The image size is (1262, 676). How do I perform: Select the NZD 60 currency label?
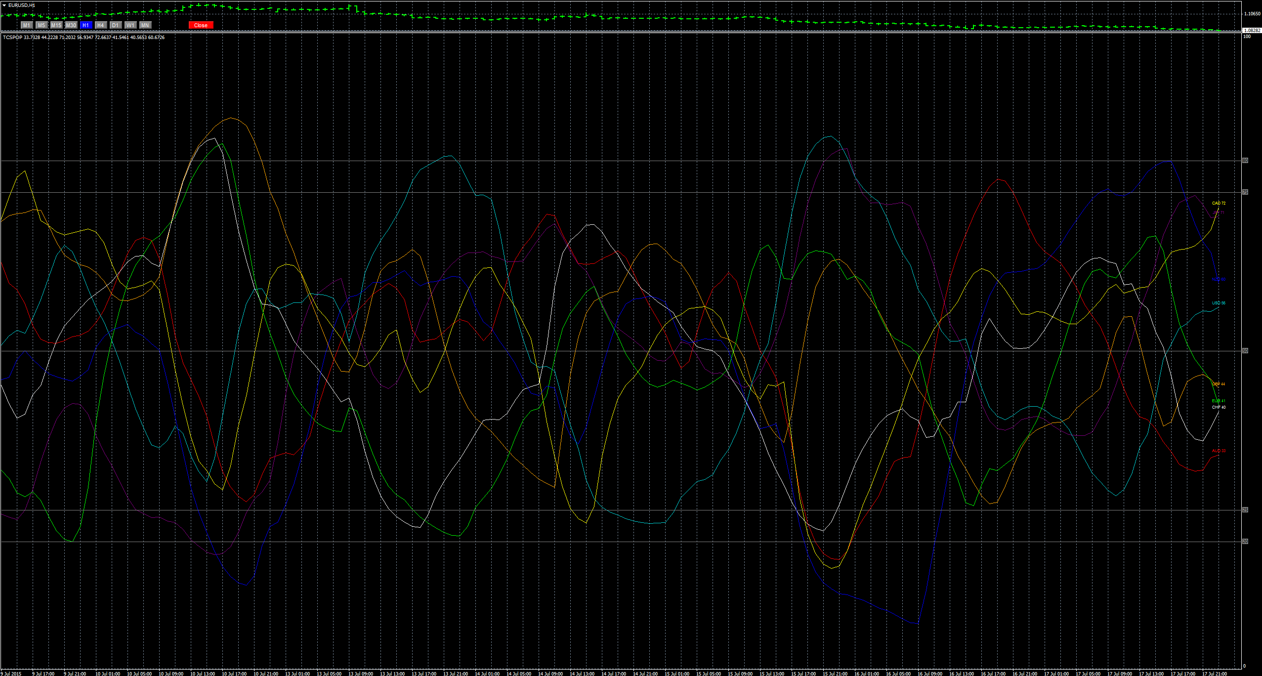tap(1219, 279)
